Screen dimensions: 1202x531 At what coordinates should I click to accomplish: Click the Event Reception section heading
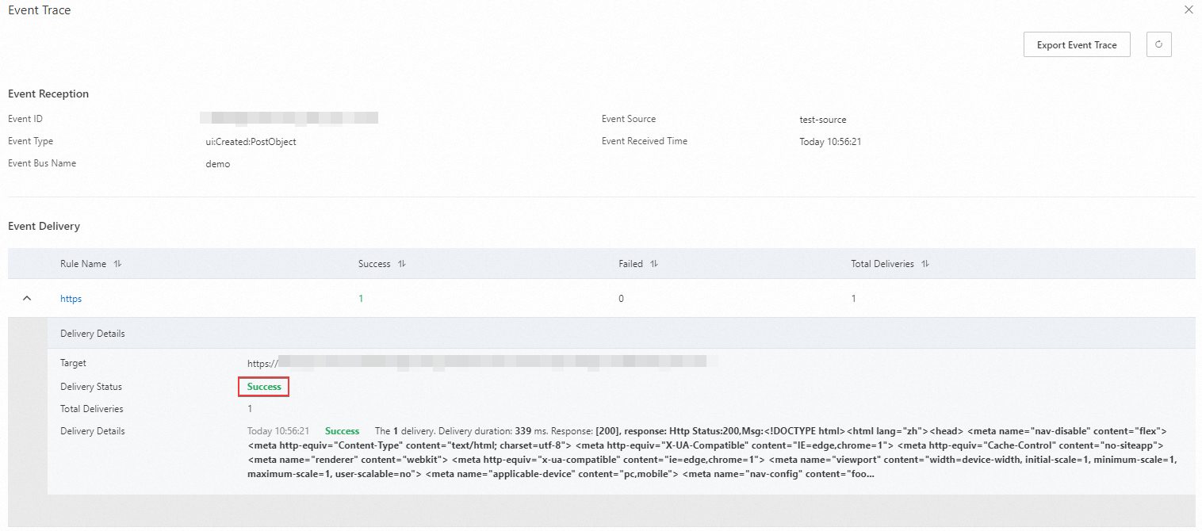(x=48, y=94)
